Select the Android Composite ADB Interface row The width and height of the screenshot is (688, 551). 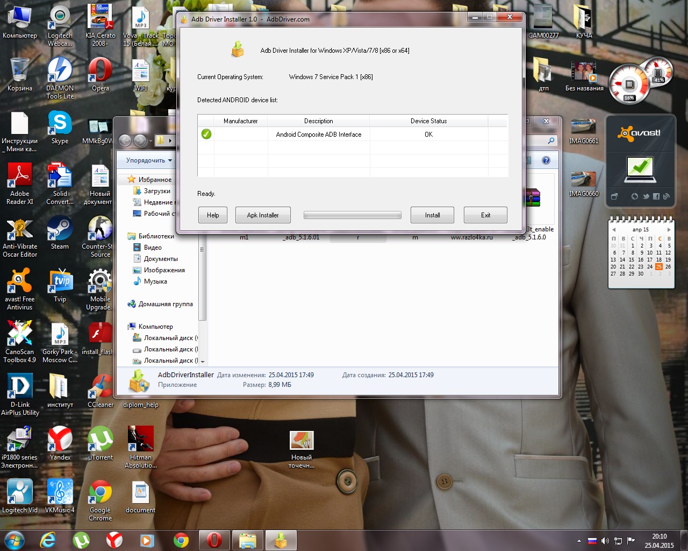[318, 135]
